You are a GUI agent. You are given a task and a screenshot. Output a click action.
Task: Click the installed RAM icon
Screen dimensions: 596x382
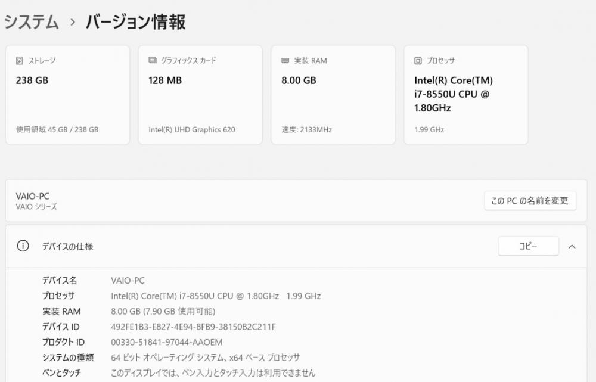[x=285, y=61]
